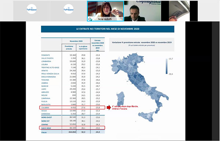This screenshot has height=141, width=220.
Task: Click Sicilia island on the Italy map
Action: point(146,116)
